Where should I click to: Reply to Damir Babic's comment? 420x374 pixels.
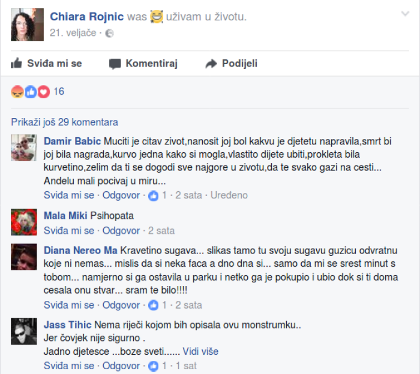click(x=121, y=195)
